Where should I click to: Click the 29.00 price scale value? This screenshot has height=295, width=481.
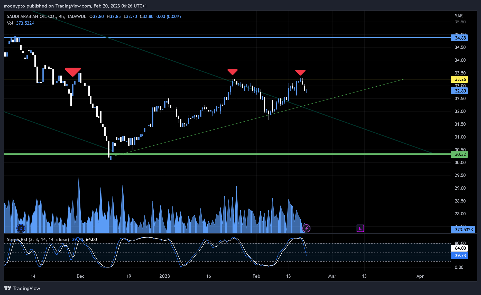click(460, 188)
